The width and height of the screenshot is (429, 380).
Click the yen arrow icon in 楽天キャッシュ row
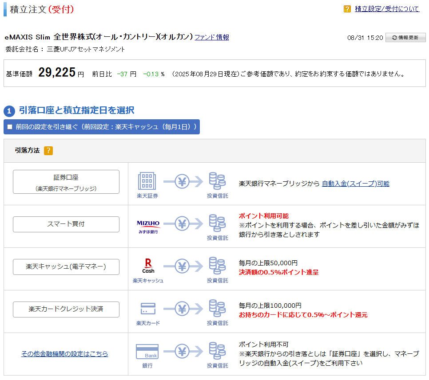point(183,266)
